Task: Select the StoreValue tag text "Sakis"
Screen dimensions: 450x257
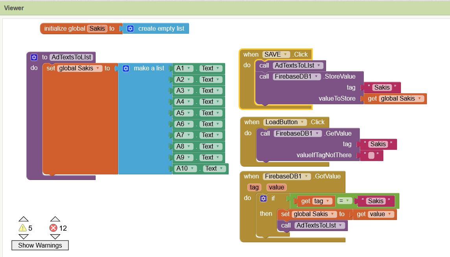Action: tap(382, 88)
